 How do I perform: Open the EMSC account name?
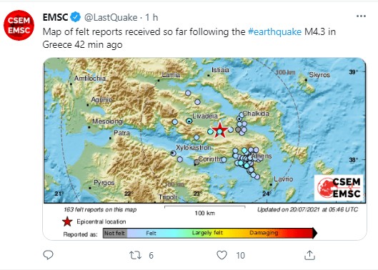(x=56, y=17)
